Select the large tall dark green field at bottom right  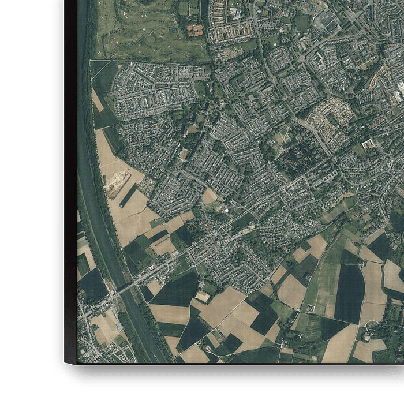(x=350, y=293)
